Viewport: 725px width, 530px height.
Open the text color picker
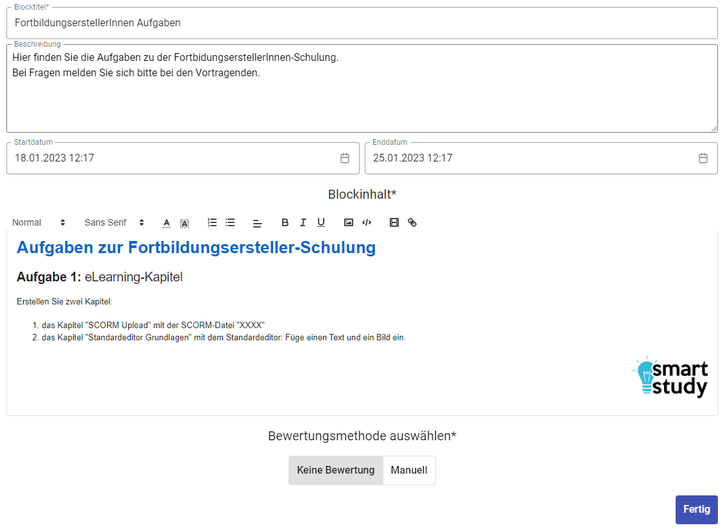[x=167, y=222]
